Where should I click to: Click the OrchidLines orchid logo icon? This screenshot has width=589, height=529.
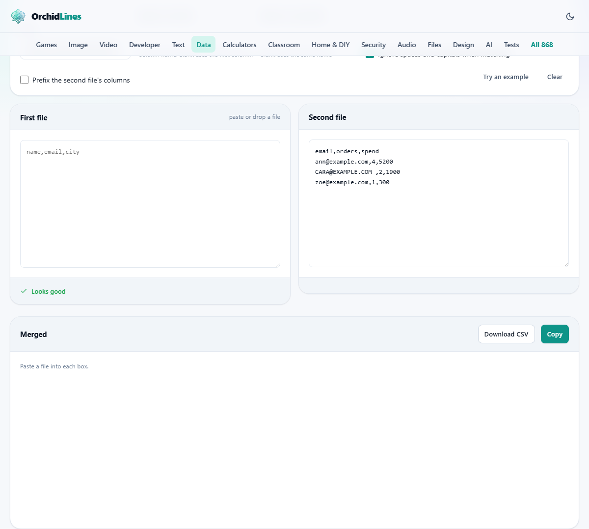[x=18, y=16]
